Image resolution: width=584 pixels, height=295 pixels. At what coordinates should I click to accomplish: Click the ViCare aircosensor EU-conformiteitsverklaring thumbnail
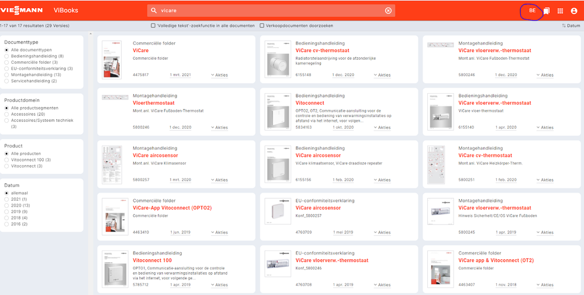click(277, 211)
